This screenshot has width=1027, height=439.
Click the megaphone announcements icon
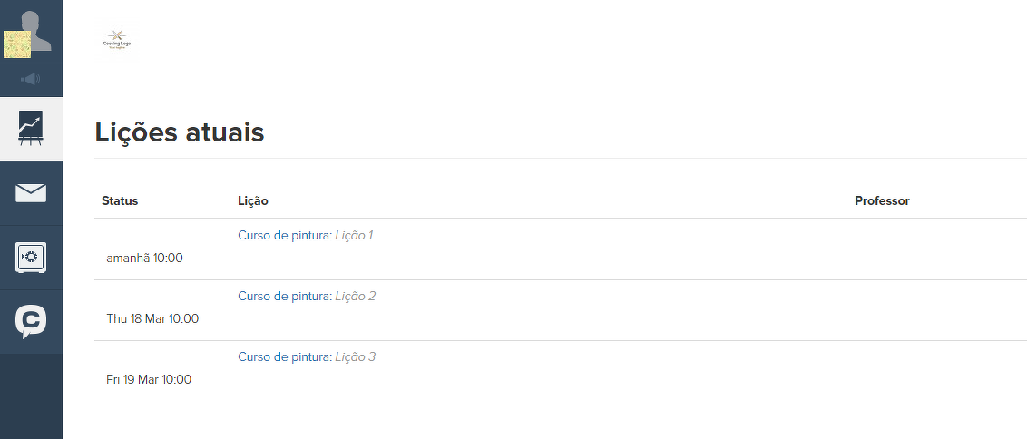pyautogui.click(x=31, y=80)
